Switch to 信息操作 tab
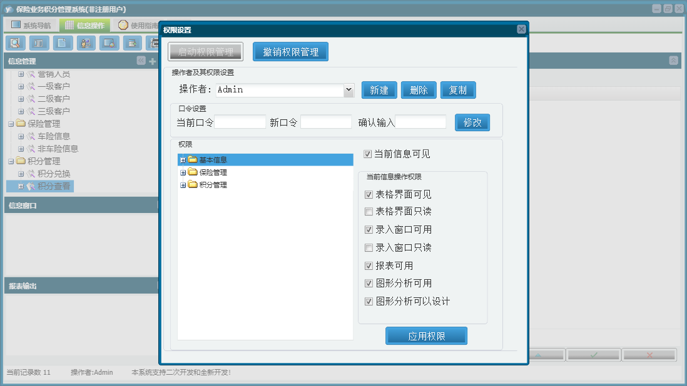Viewport: 687px width, 386px height. pos(85,26)
